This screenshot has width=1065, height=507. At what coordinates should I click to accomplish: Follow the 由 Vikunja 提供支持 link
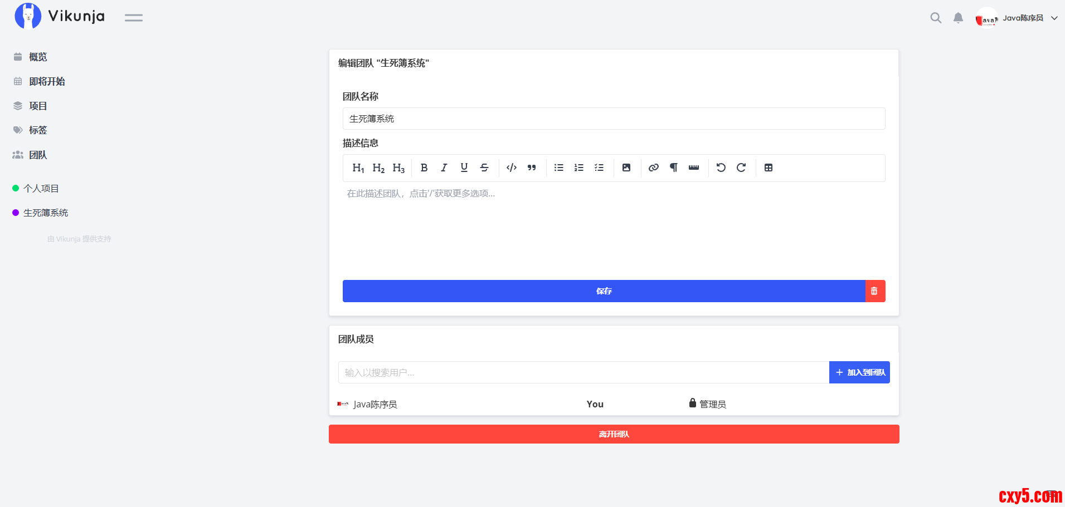[79, 239]
